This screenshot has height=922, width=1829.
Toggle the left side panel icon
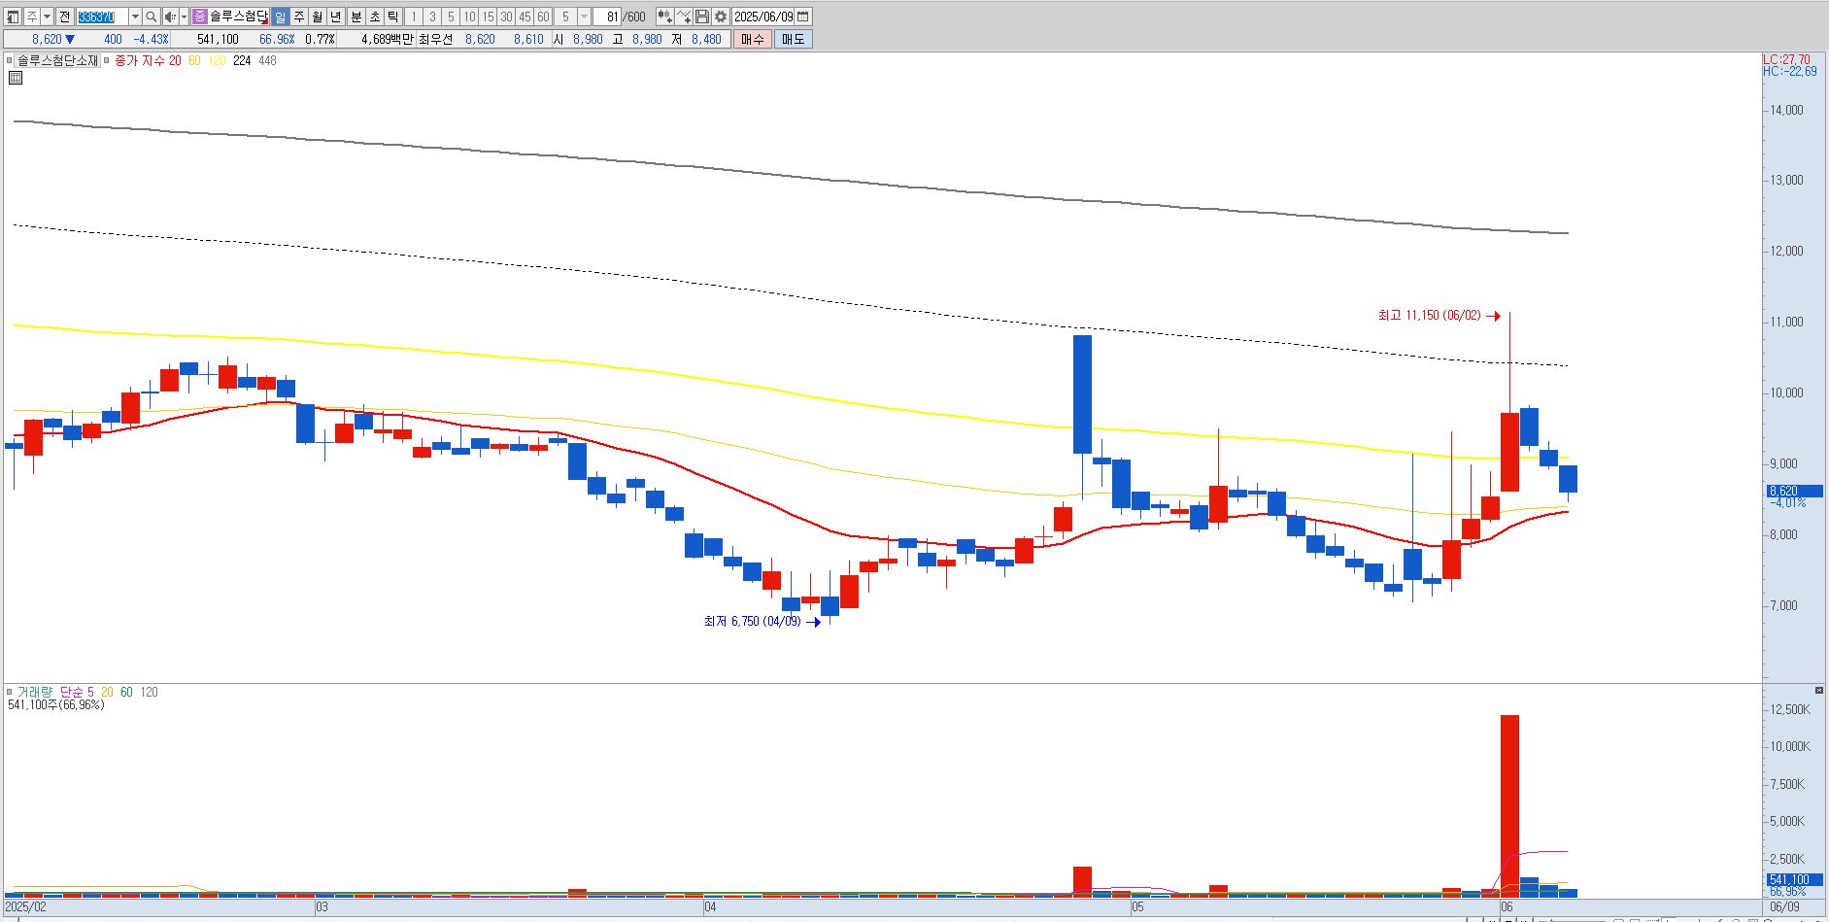[13, 17]
